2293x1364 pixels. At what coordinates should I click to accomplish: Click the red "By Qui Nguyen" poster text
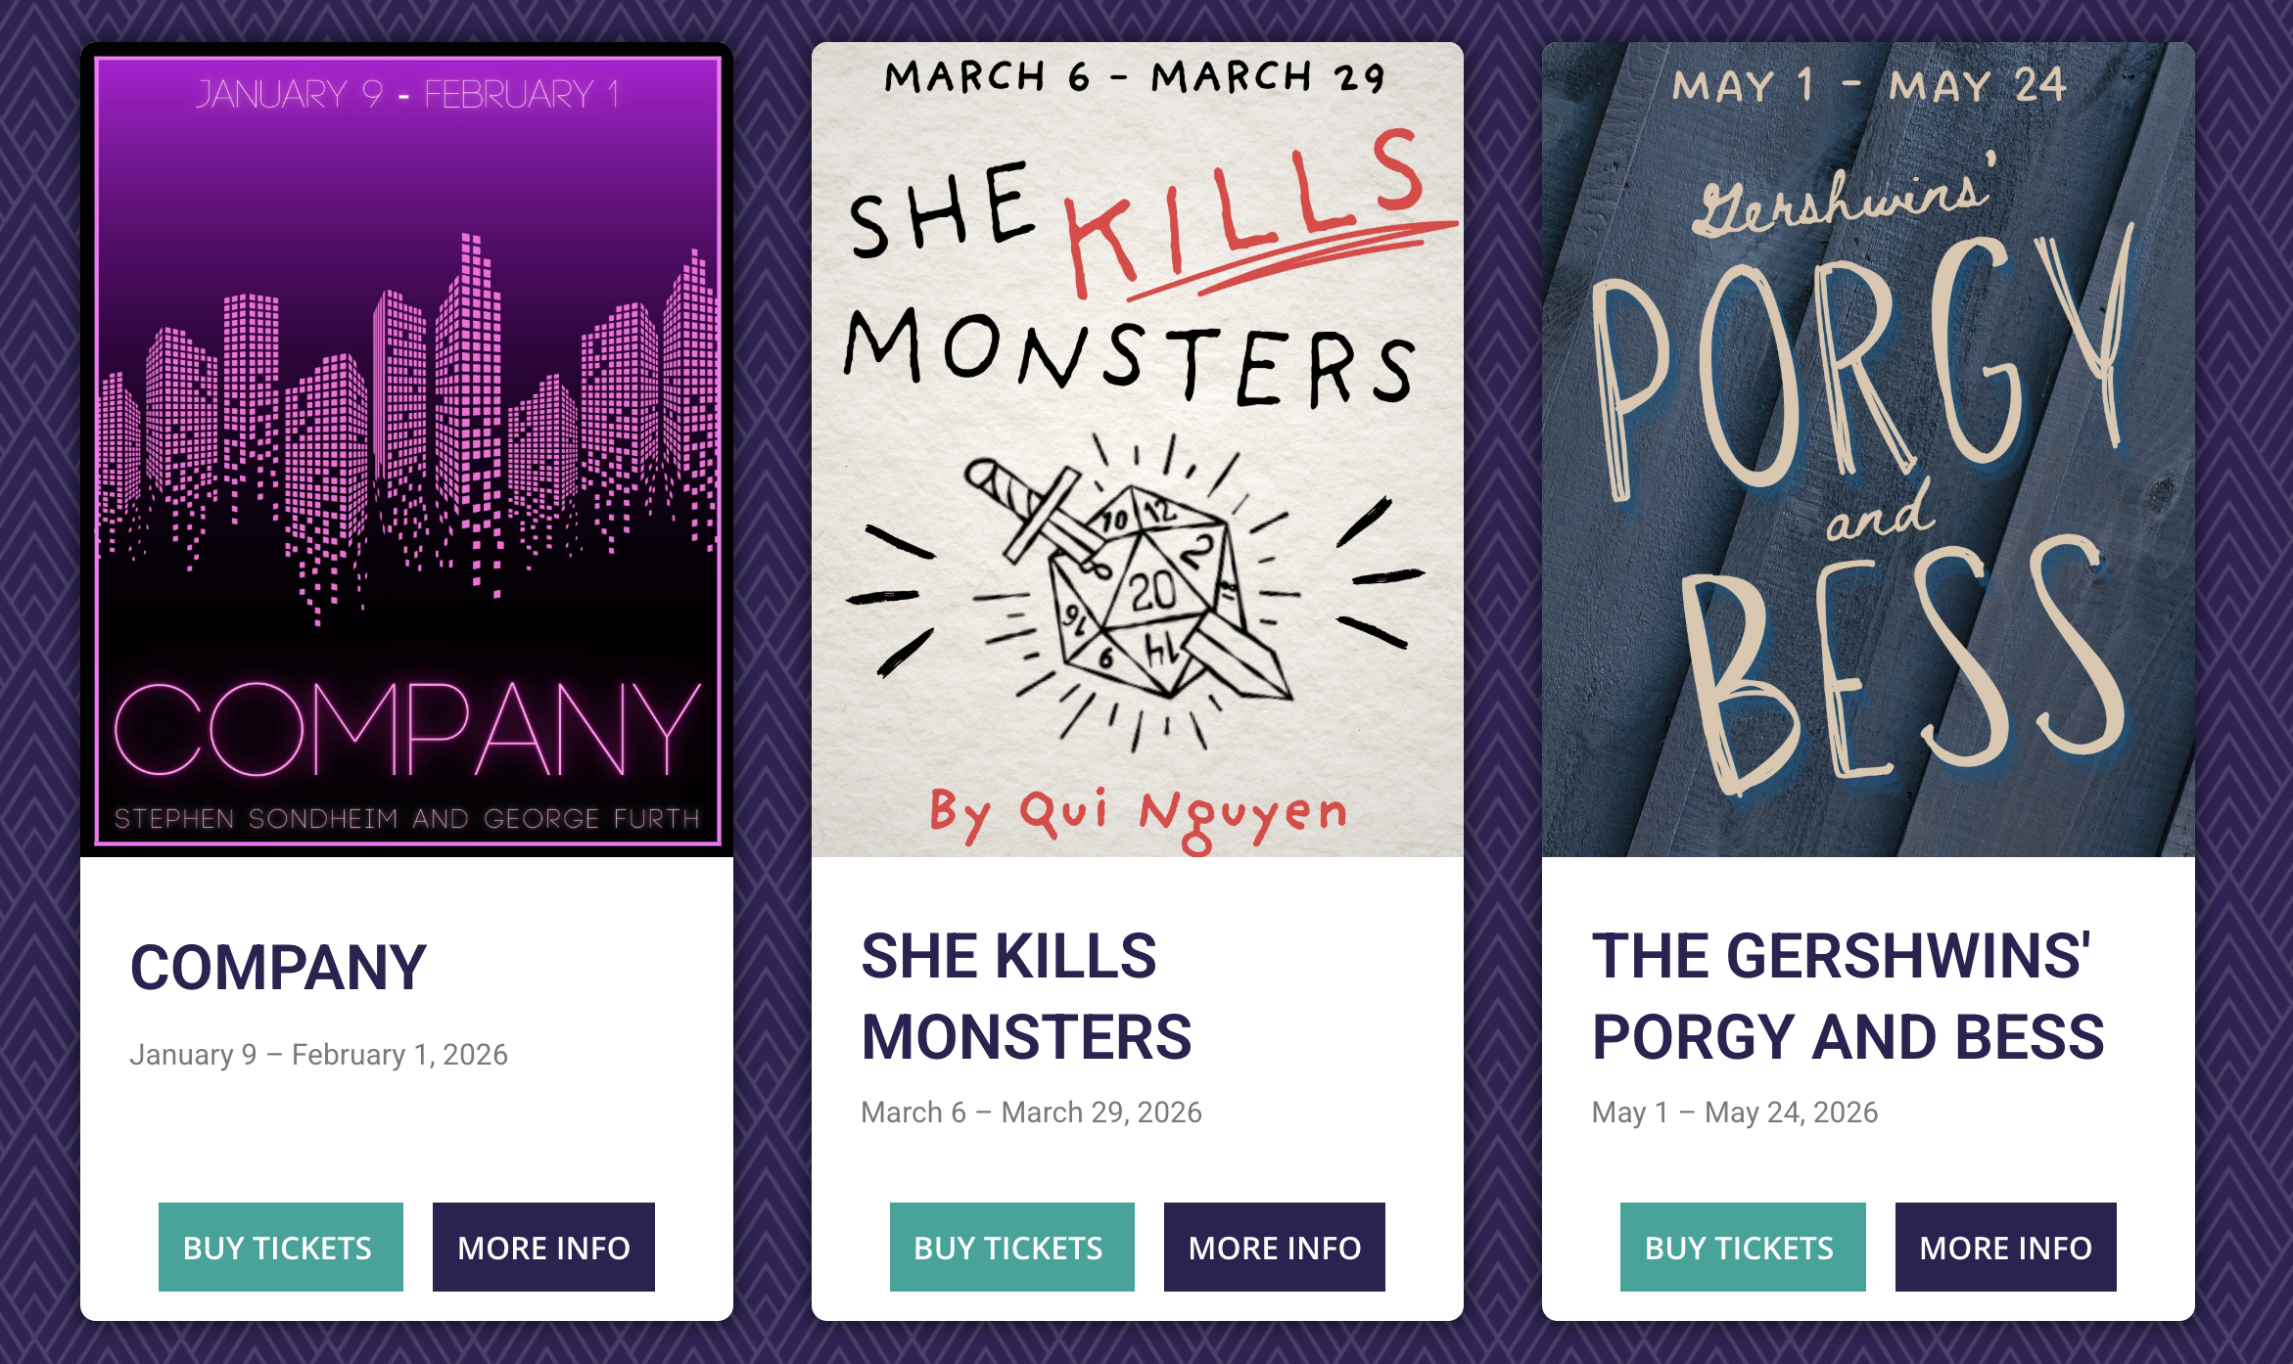click(x=1138, y=815)
